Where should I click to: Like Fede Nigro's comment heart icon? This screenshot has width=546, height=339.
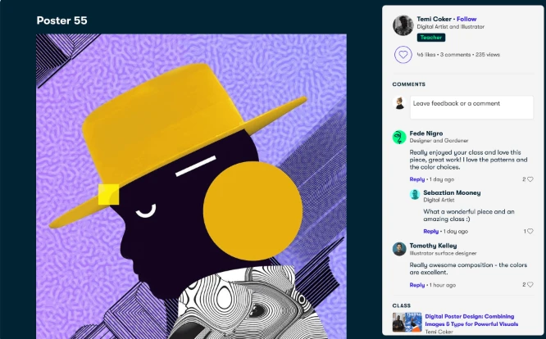(530, 179)
